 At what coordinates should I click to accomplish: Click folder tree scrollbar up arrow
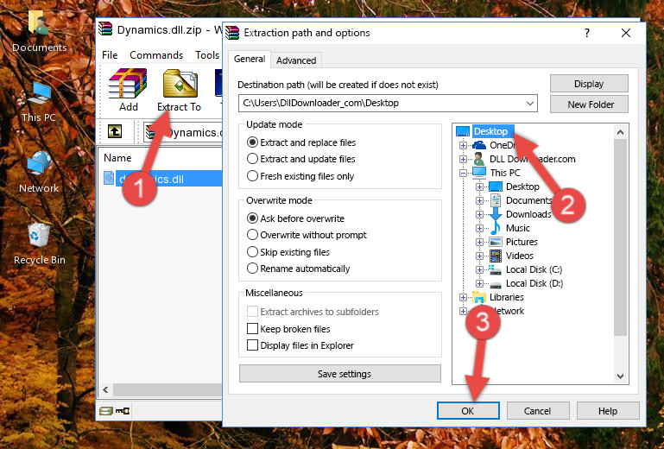click(620, 132)
